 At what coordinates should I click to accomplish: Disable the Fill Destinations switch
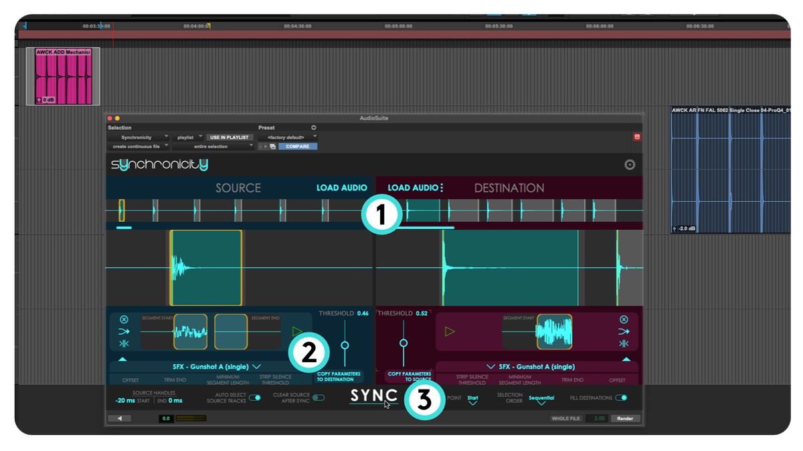coord(621,398)
